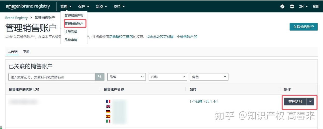Image resolution: width=323 pixels, height=129 pixels.
Task: Open the ZH language selector
Action: 303,6
